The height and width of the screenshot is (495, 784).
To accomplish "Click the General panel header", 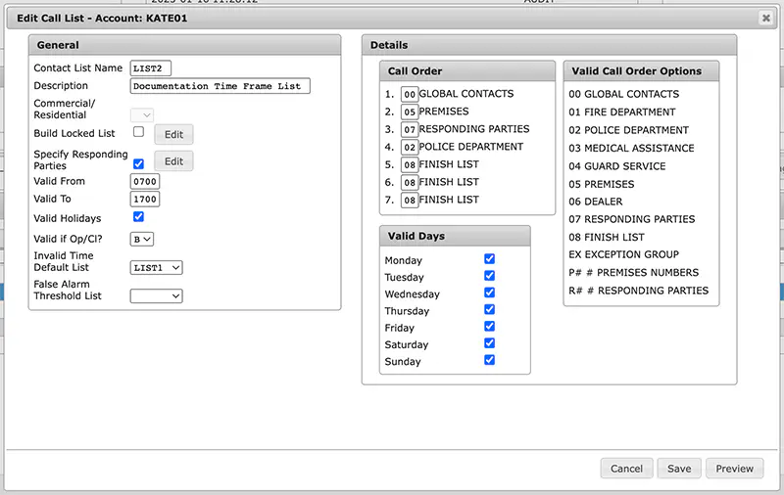I will click(x=184, y=45).
